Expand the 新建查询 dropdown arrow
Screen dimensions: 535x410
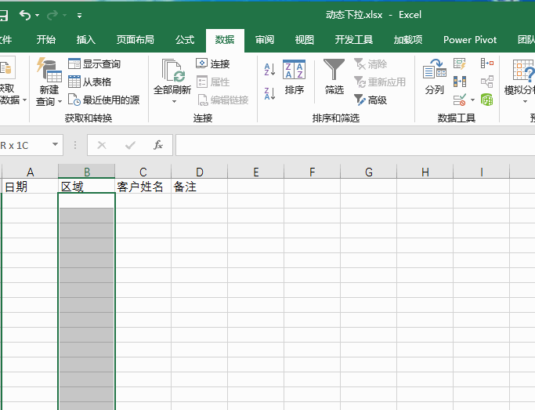tap(60, 101)
